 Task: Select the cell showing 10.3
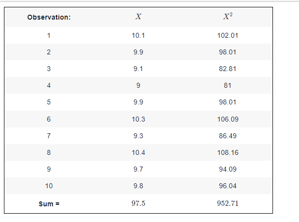[138, 119]
